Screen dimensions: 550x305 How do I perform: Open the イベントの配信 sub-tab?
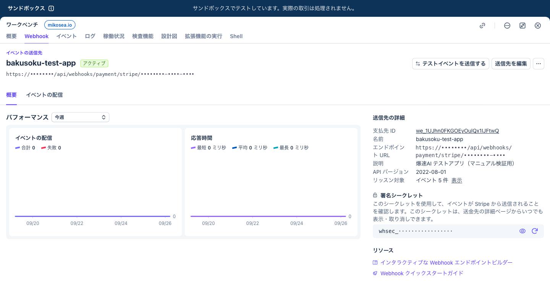click(44, 95)
